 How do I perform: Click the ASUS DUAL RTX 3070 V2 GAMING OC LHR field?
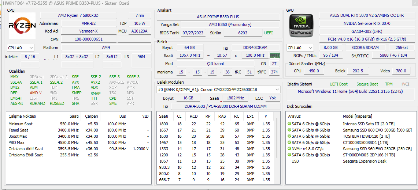coord(367,15)
